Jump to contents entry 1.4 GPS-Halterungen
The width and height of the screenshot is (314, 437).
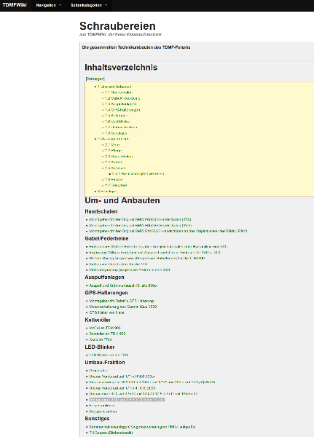pyautogui.click(x=122, y=110)
